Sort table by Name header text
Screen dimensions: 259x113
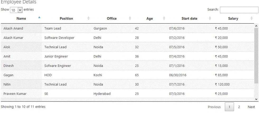coord(21,18)
